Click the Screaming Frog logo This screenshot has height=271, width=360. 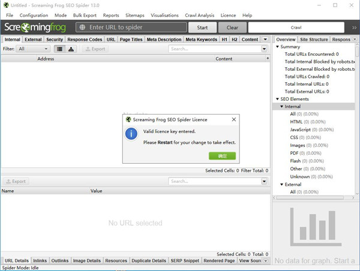[x=37, y=28]
